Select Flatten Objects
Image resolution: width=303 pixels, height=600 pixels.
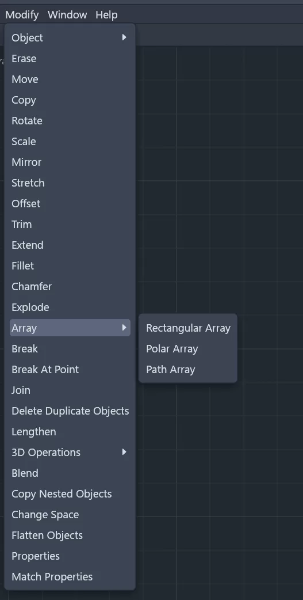[x=70, y=535]
